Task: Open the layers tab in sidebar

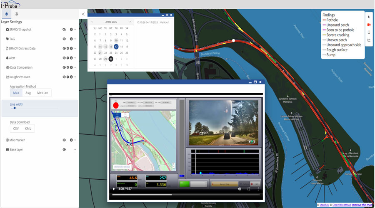Action: pyautogui.click(x=7, y=14)
